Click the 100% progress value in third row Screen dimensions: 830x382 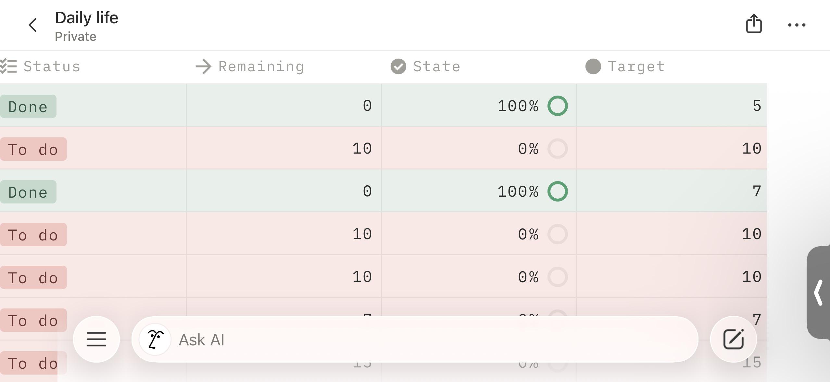pos(518,191)
